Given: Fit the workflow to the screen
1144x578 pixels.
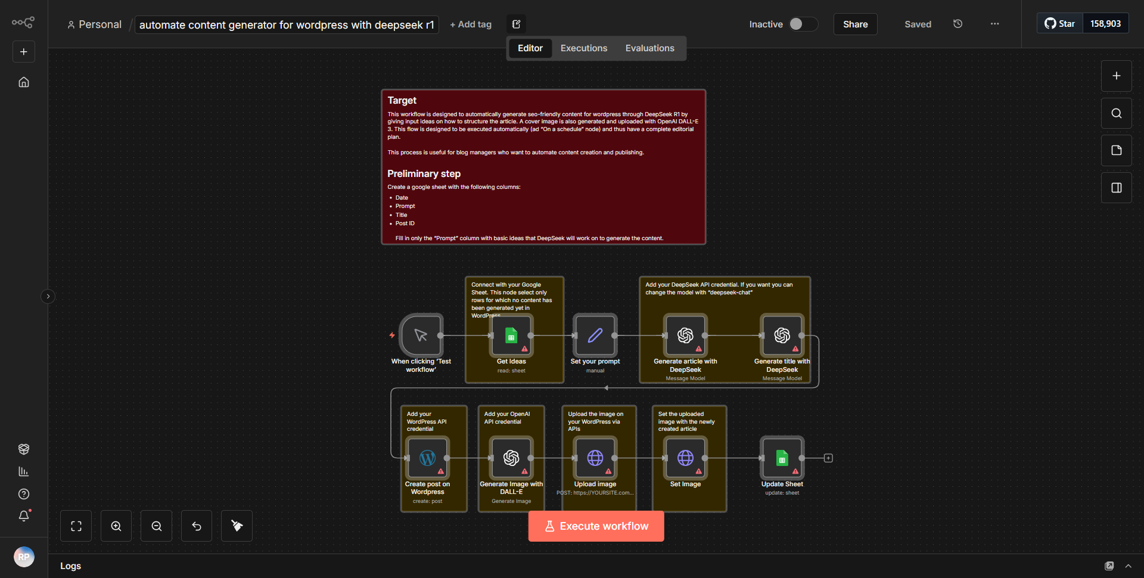Looking at the screenshot, I should (76, 526).
